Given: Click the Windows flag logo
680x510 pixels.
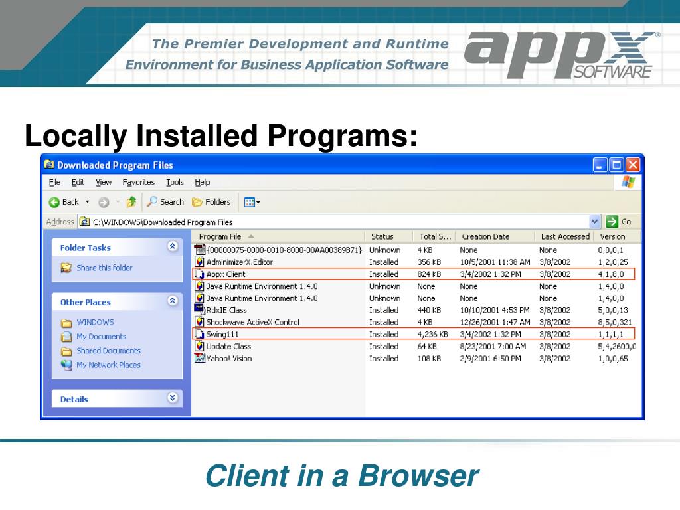Looking at the screenshot, I should click(x=628, y=182).
